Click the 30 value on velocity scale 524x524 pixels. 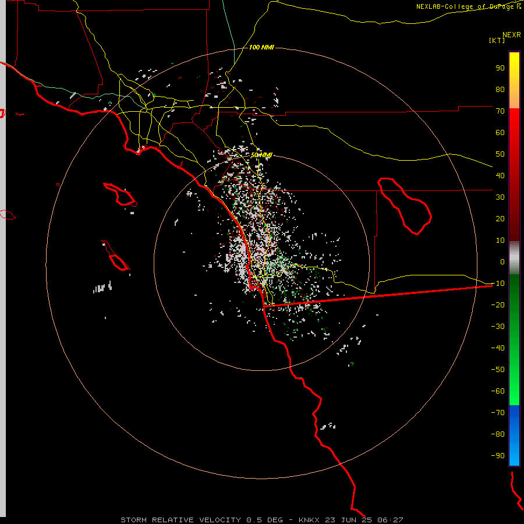coord(500,197)
